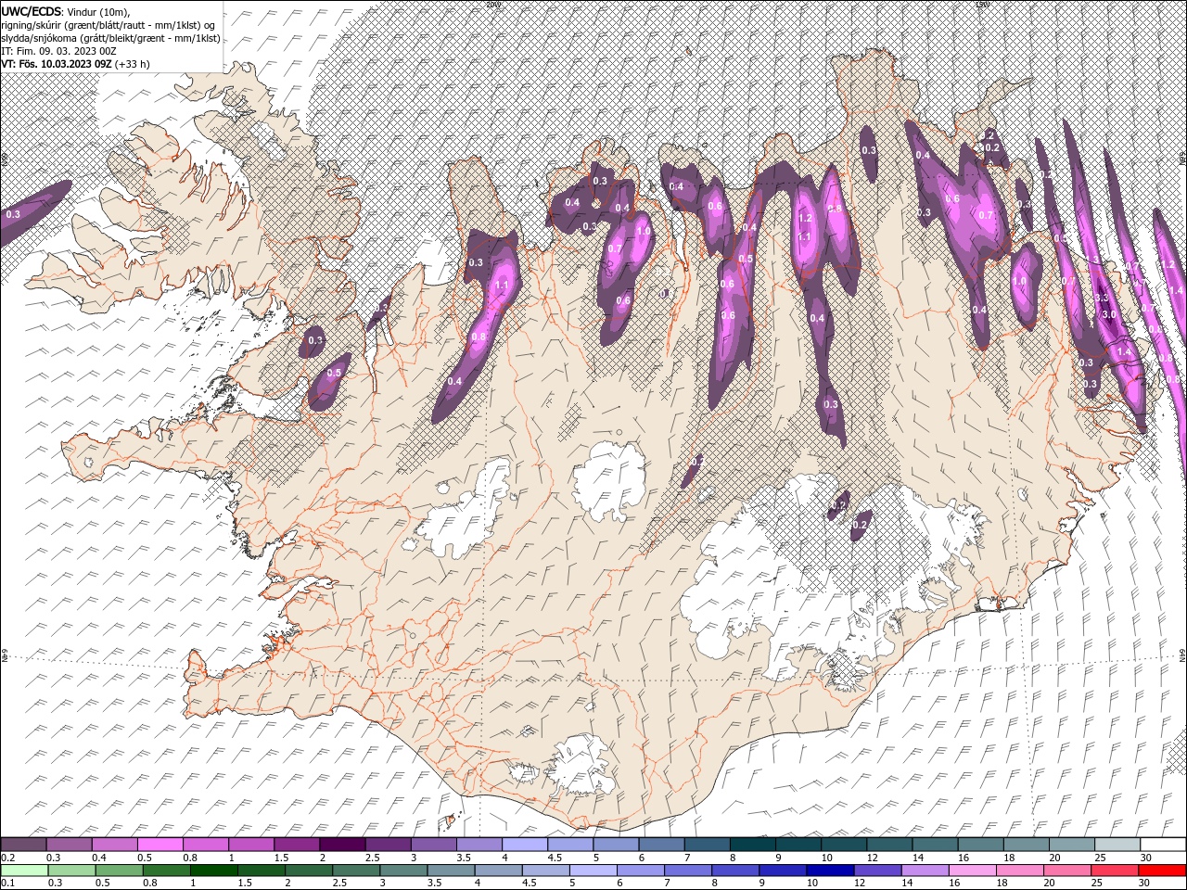Click the 'rigning/skúrir' header text
This screenshot has height=890, width=1187.
(x=32, y=24)
